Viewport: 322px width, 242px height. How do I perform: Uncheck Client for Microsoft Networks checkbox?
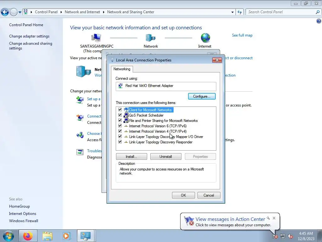120,110
